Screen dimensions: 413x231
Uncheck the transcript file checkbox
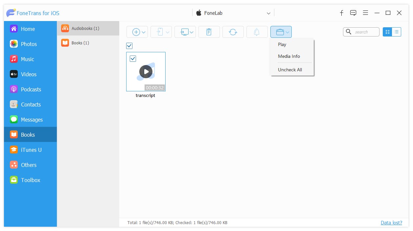tap(133, 58)
